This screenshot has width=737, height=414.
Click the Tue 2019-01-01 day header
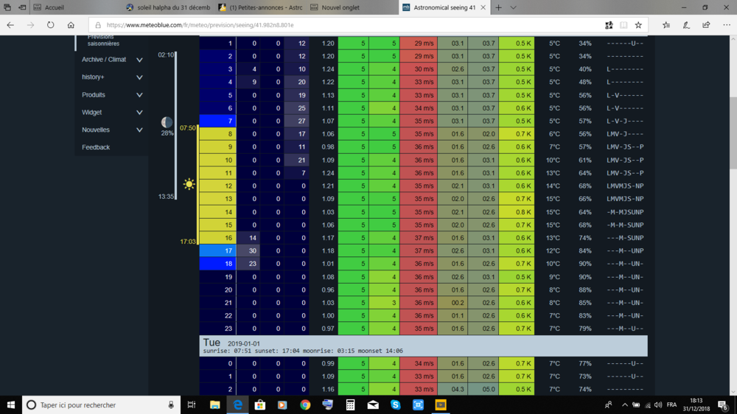click(424, 346)
